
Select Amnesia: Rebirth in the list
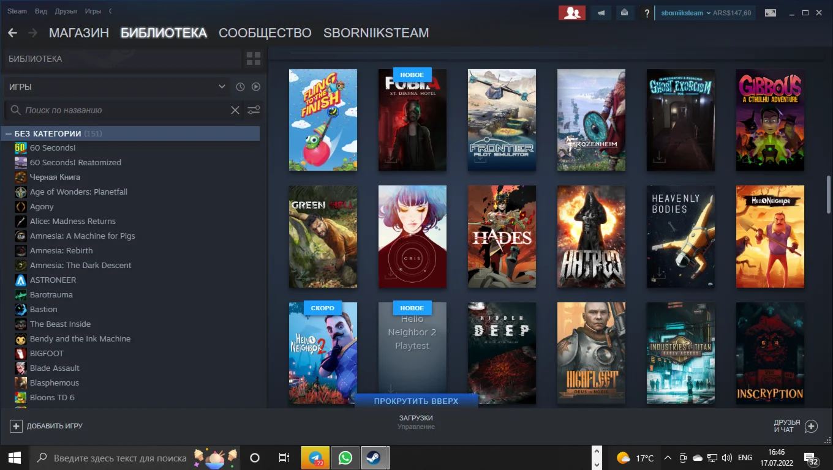(61, 250)
